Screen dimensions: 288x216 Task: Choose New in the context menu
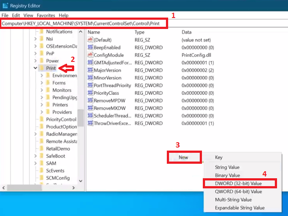click(x=184, y=157)
